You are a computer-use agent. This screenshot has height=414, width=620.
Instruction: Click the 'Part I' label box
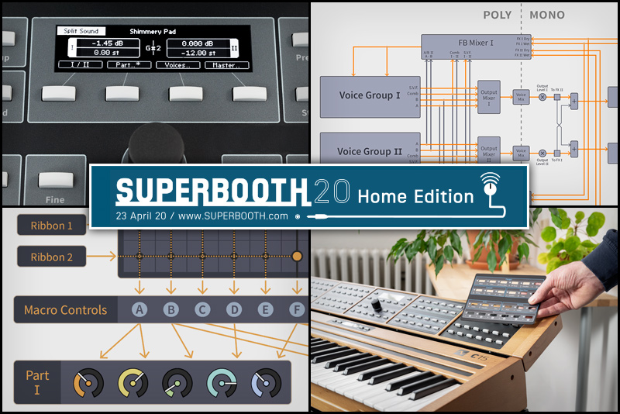pos(37,382)
